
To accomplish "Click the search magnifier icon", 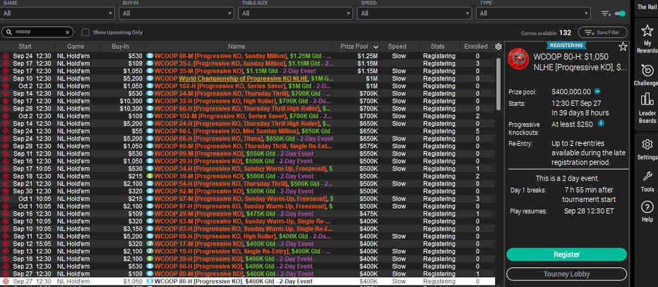I will click(9, 32).
